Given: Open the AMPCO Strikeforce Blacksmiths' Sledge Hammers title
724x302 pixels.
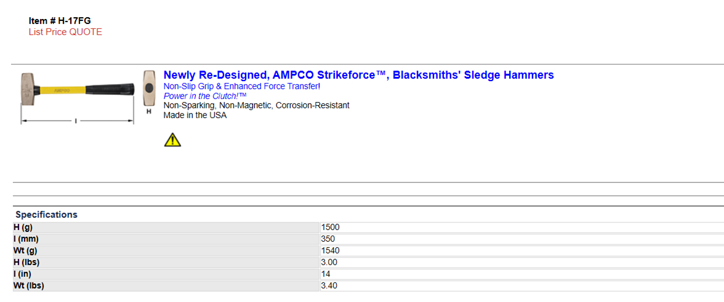Looking at the screenshot, I should (x=359, y=75).
